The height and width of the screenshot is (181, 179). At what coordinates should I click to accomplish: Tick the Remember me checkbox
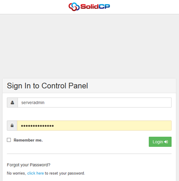[x=9, y=140]
